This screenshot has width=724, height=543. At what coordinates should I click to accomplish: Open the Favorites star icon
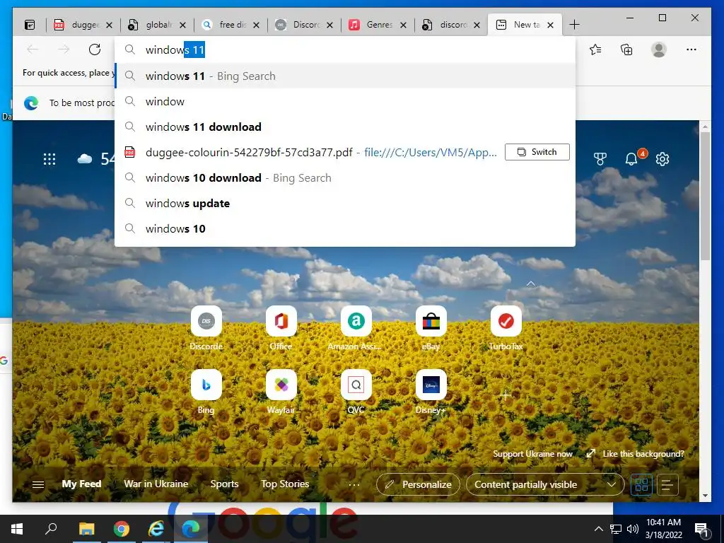595,49
